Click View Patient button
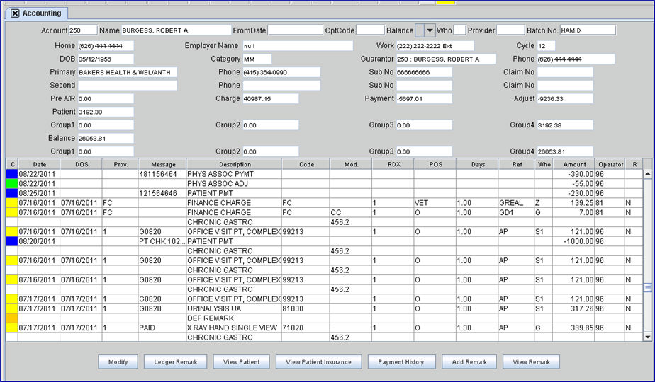The width and height of the screenshot is (655, 382). pyautogui.click(x=242, y=362)
